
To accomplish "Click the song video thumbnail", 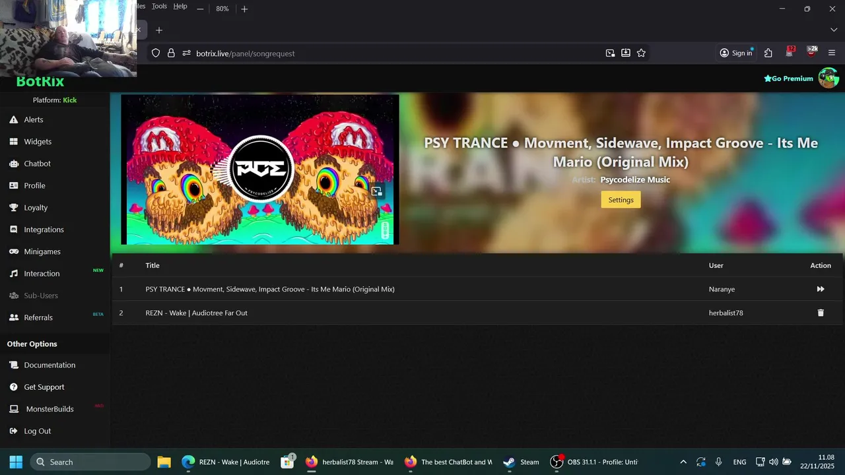I will (260, 170).
